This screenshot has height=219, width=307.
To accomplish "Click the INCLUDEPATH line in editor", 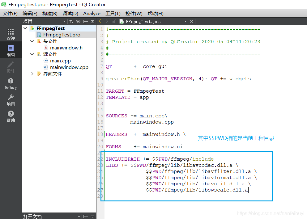I will coord(160,159).
